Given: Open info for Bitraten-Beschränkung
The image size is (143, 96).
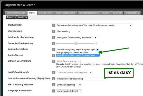Looking at the screenshot, I should (x=54, y=61).
